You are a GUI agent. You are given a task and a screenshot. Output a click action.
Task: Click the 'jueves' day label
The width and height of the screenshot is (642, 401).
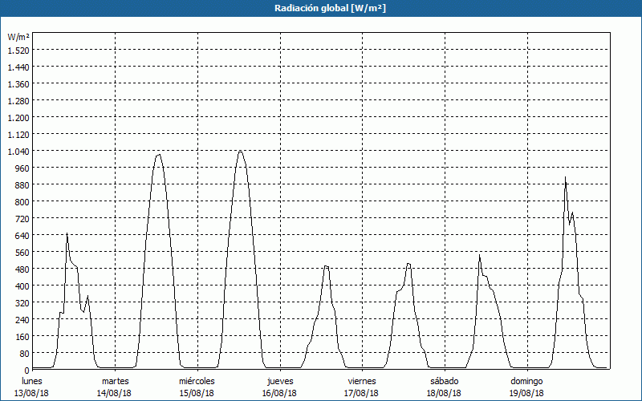[280, 381]
